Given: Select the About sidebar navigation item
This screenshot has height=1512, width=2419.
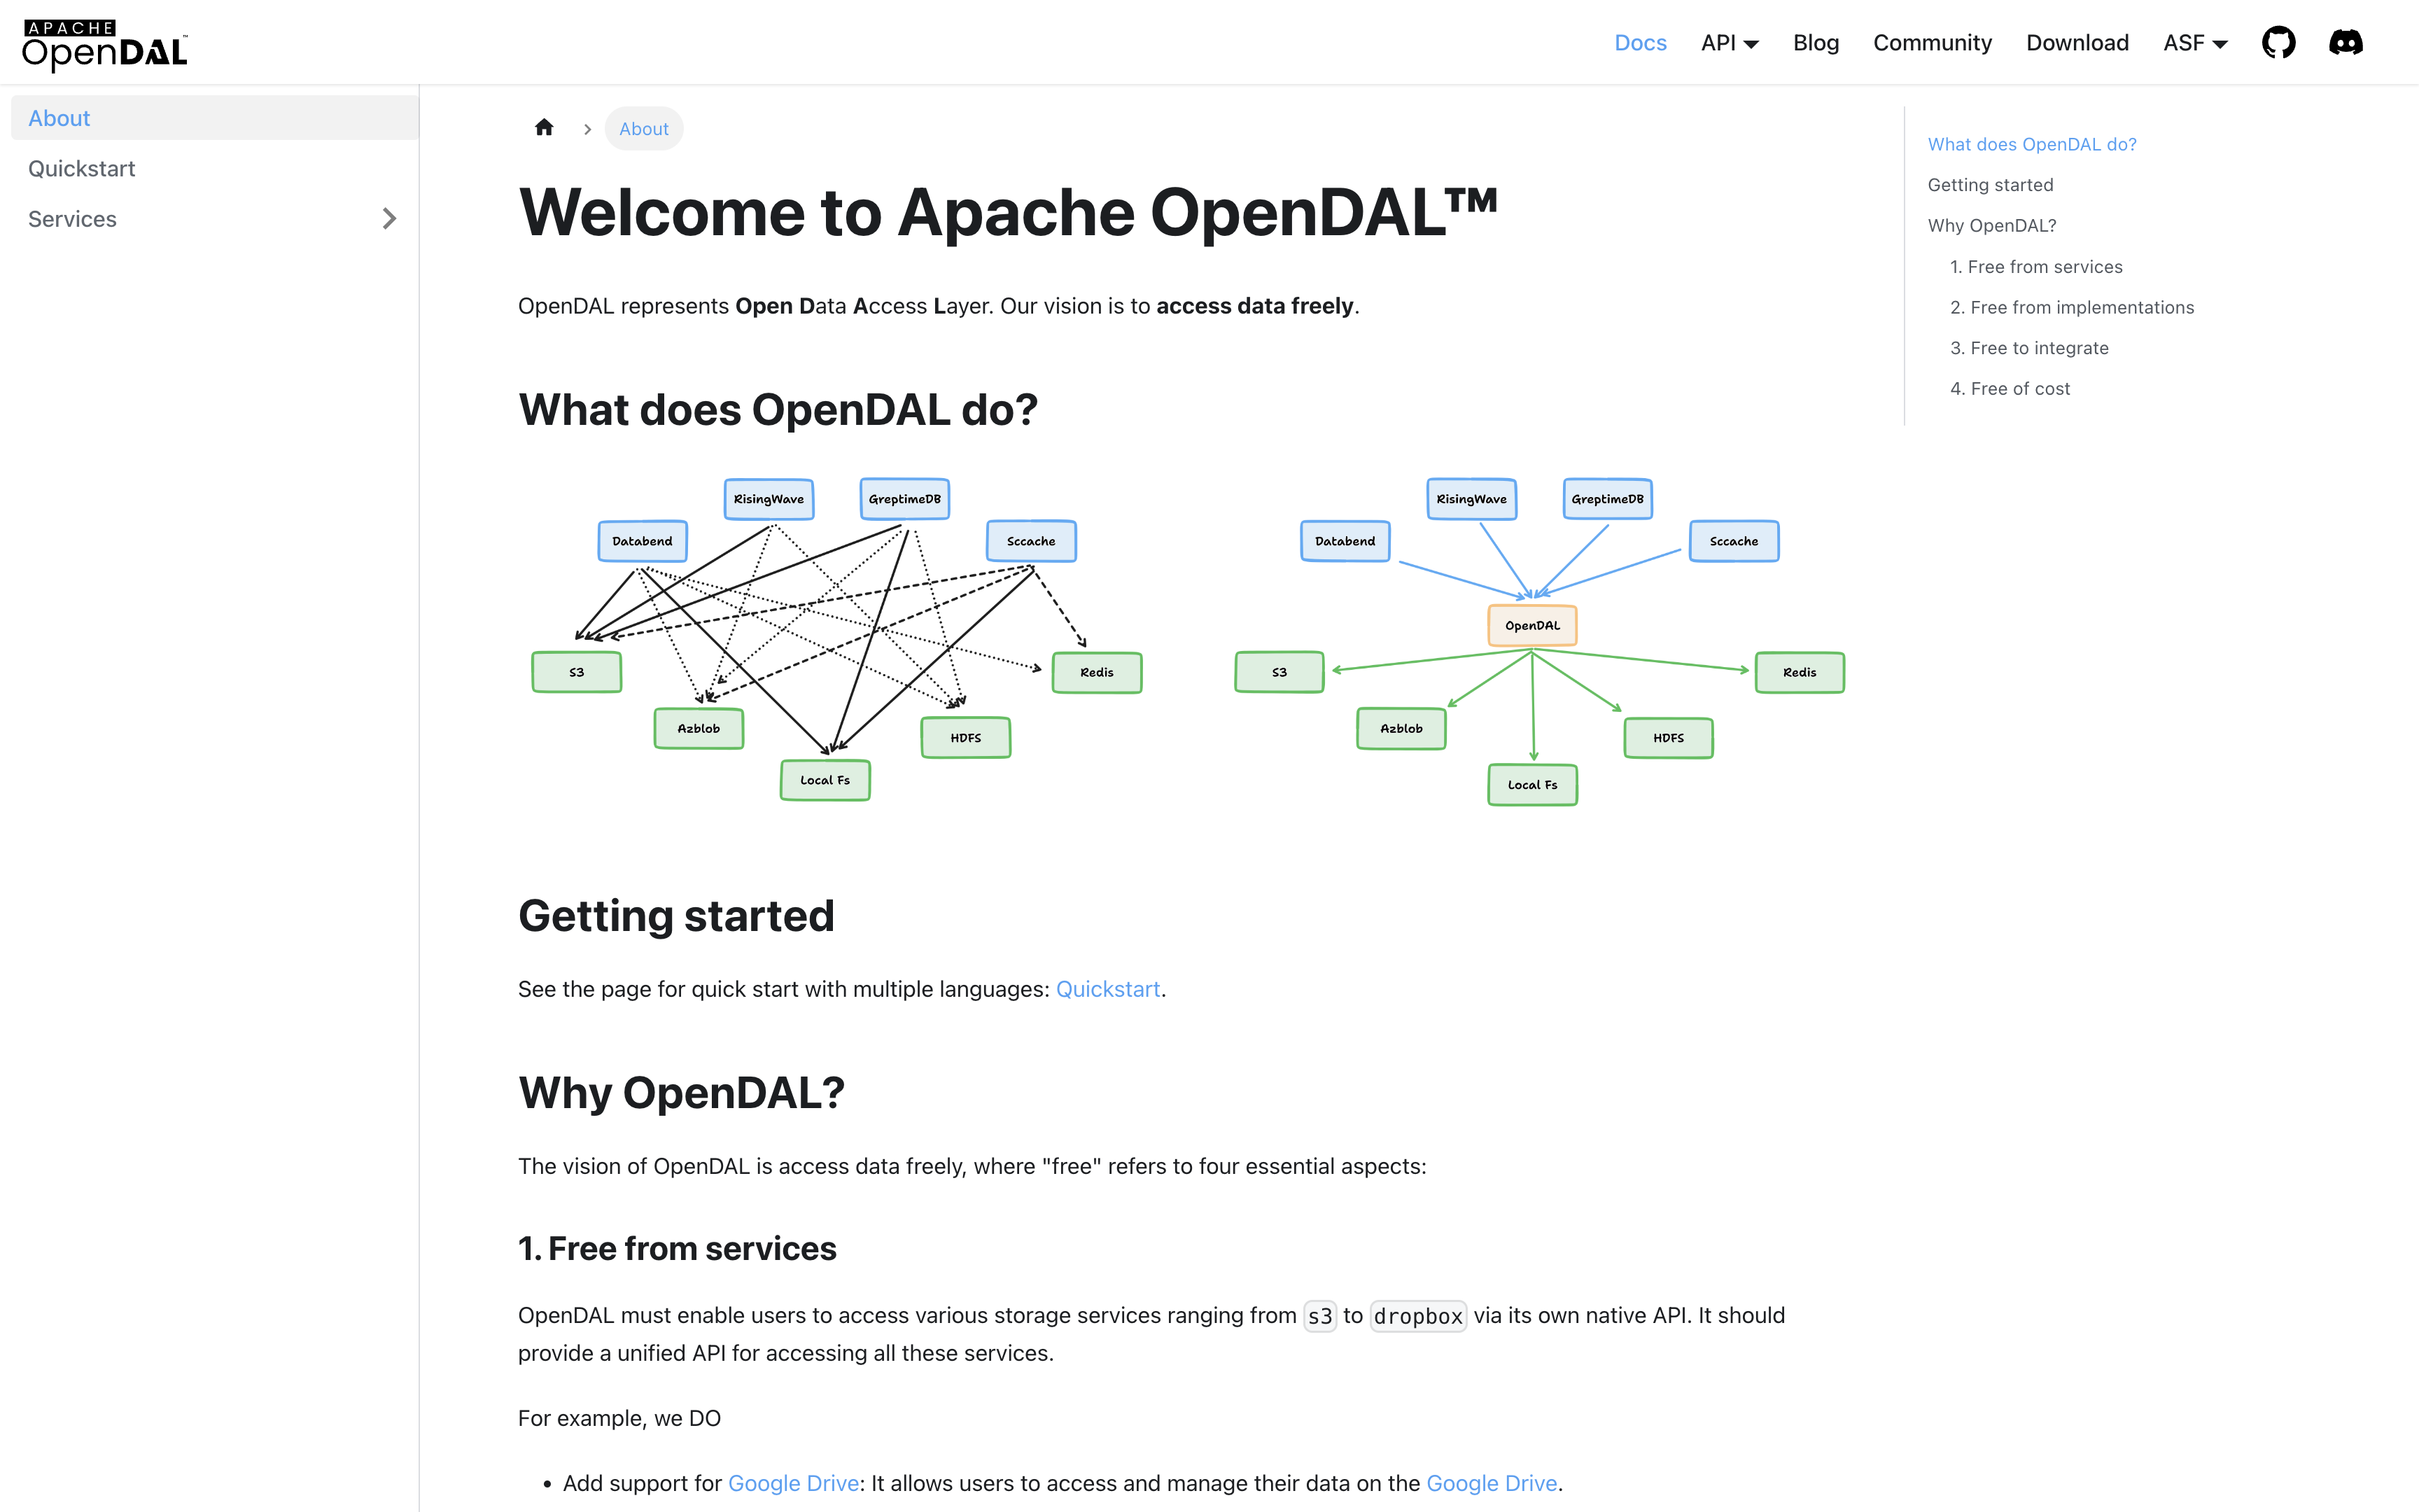Looking at the screenshot, I should 209,117.
